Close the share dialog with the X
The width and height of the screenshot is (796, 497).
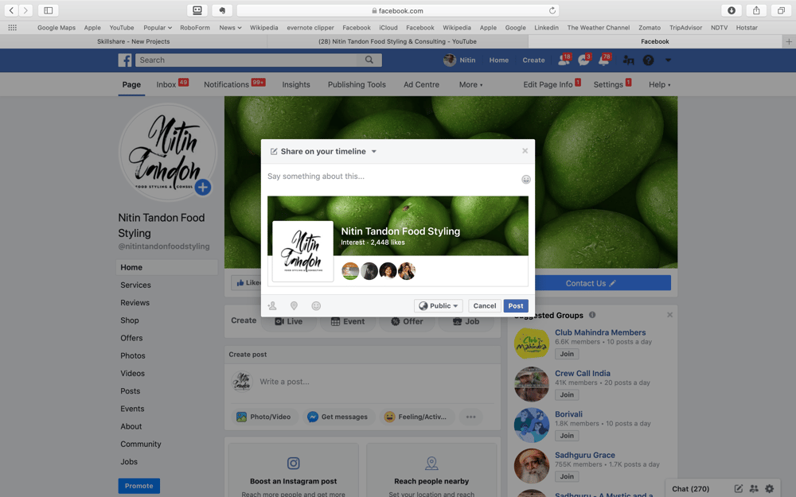pyautogui.click(x=525, y=150)
